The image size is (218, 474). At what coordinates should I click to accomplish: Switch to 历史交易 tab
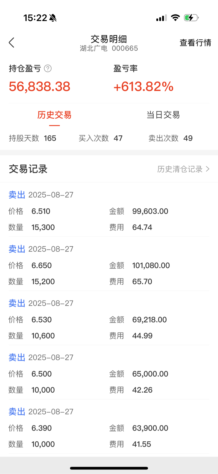[54, 115]
